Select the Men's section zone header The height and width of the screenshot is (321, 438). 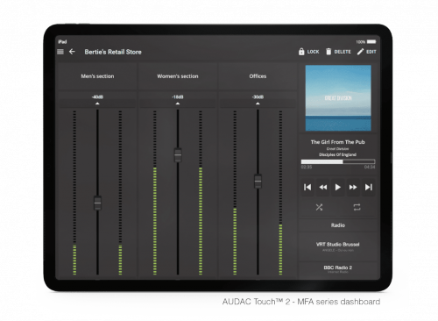click(97, 76)
